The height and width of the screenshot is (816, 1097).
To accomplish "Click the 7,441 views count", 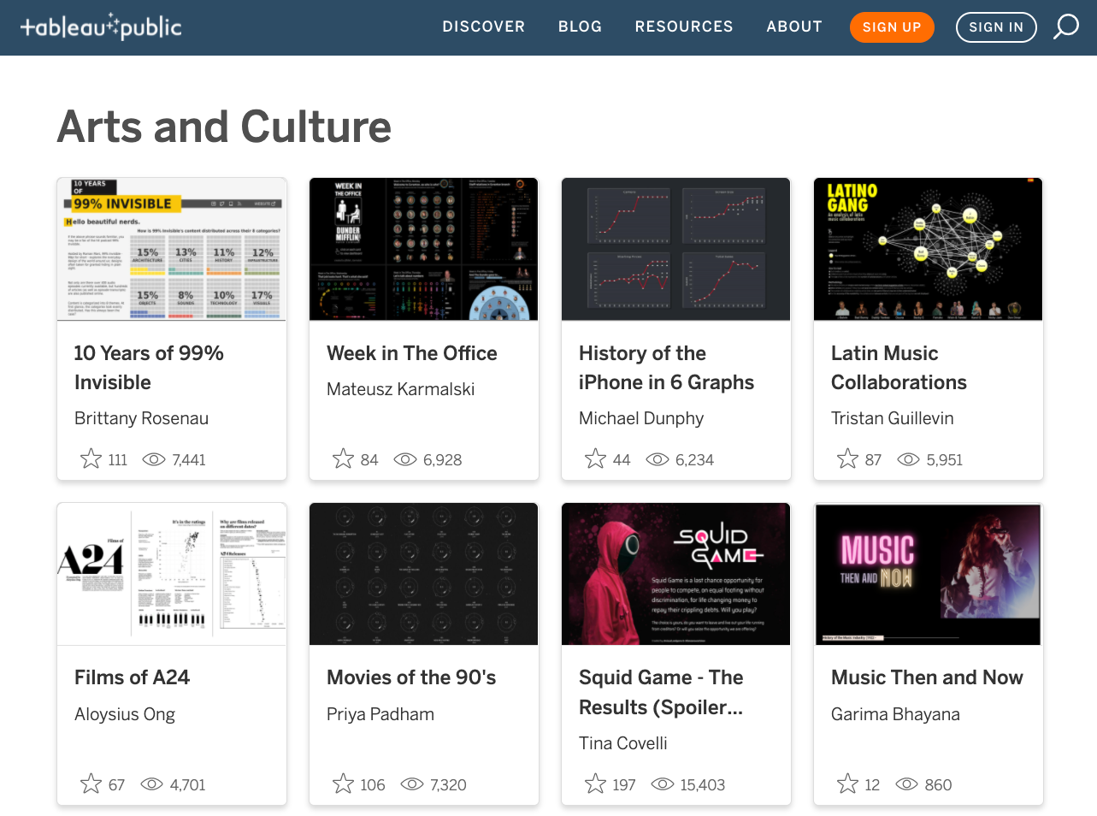I will point(189,460).
